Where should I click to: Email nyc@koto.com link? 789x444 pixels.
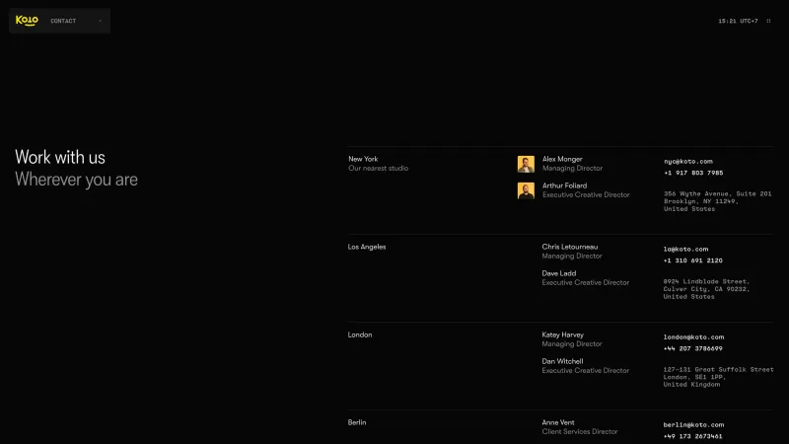[x=687, y=162]
